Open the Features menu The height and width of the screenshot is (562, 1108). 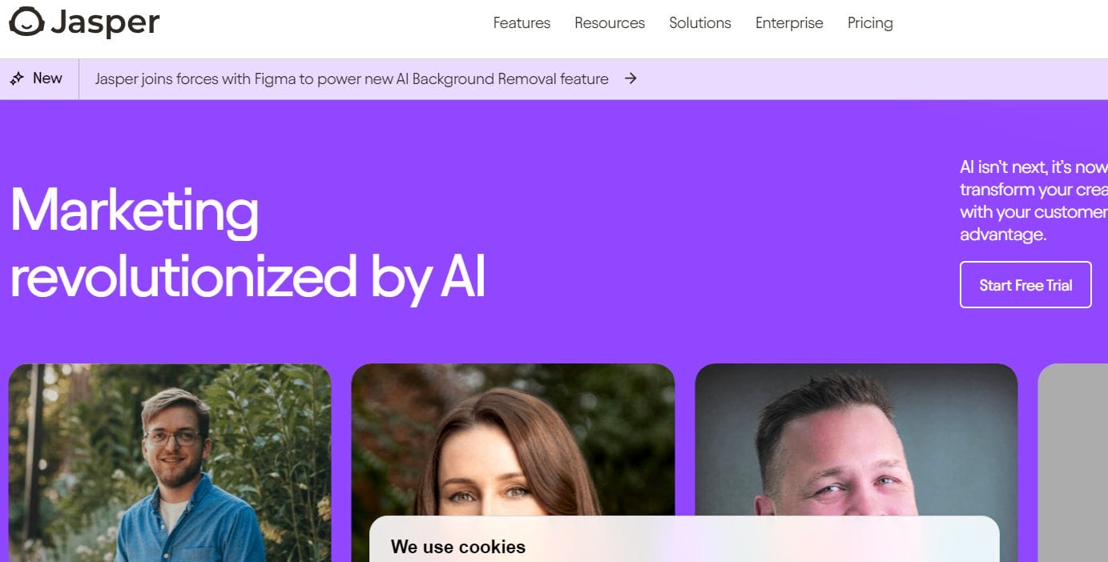pyautogui.click(x=522, y=23)
